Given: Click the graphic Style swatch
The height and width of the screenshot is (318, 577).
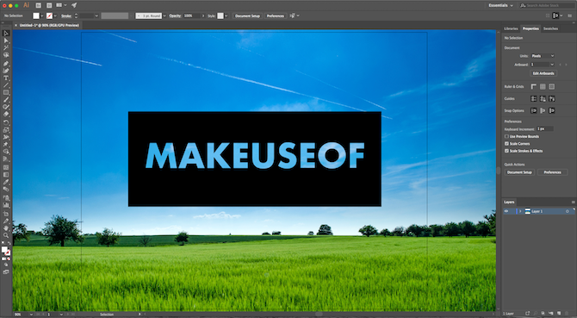Looking at the screenshot, I should click(220, 16).
